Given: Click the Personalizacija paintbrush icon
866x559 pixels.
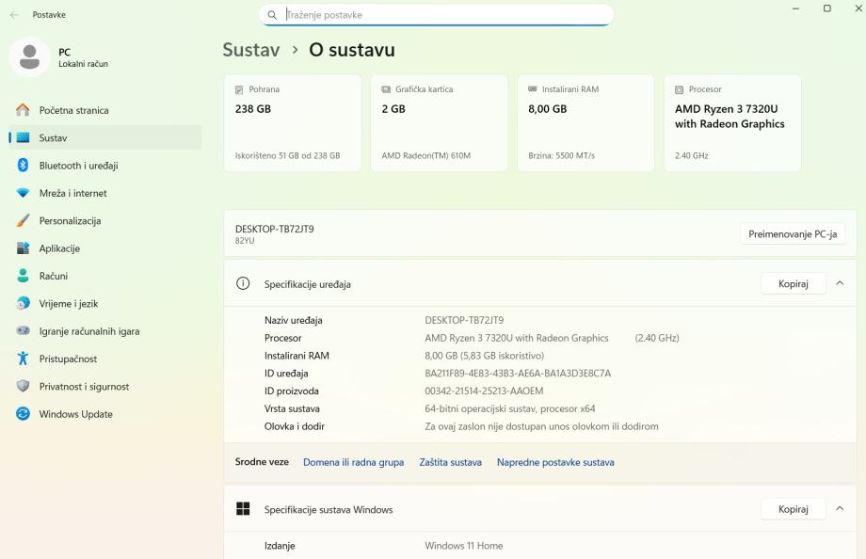Looking at the screenshot, I should click(24, 221).
